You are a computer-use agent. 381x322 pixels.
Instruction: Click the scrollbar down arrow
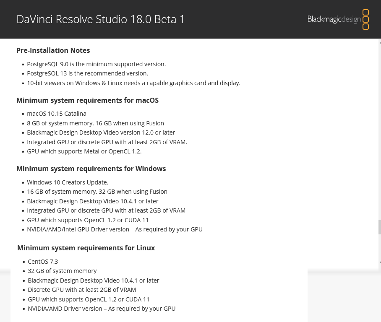point(380,263)
